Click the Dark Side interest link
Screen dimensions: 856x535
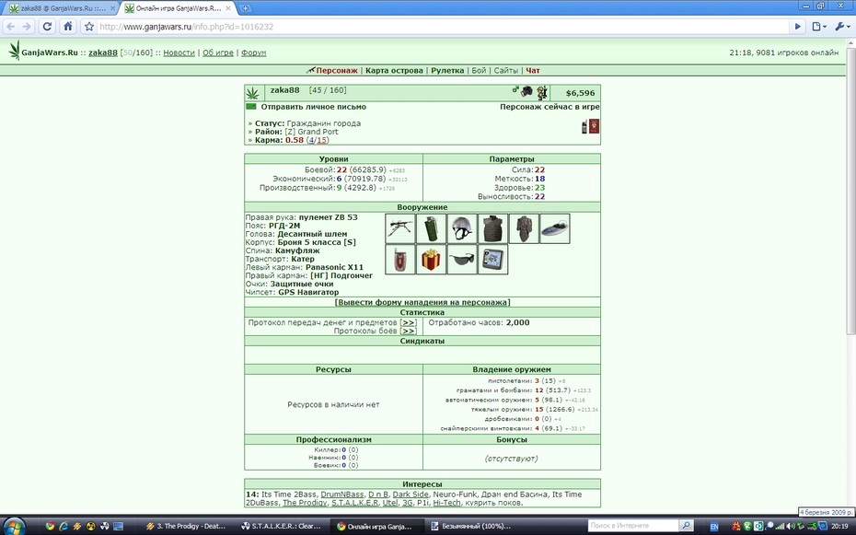point(411,494)
